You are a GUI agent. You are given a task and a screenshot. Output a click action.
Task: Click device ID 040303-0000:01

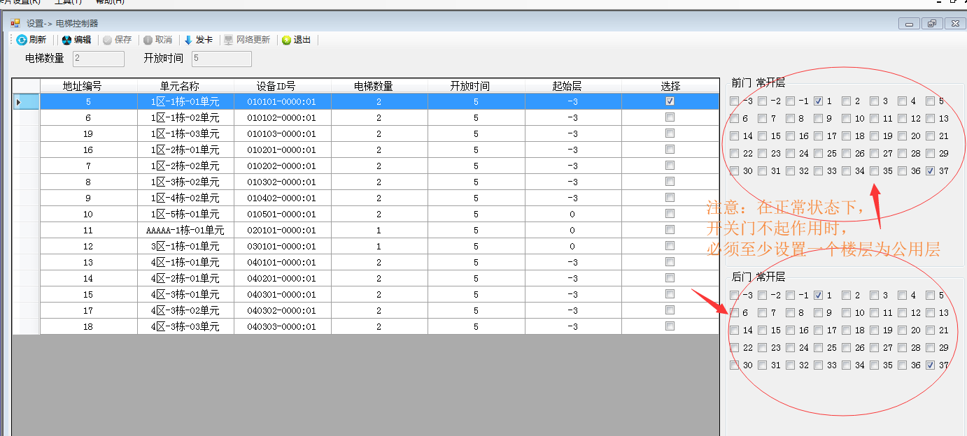pyautogui.click(x=283, y=327)
